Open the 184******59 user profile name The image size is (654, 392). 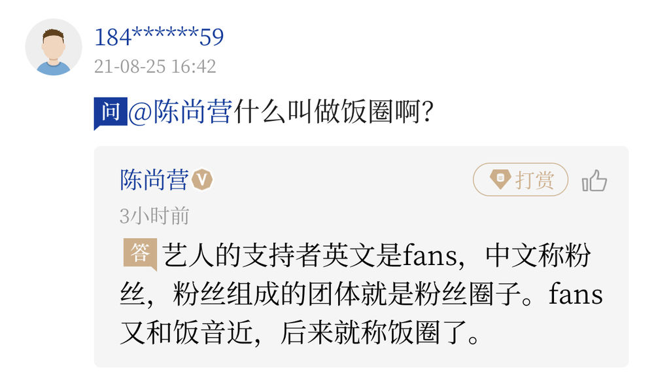tap(159, 37)
